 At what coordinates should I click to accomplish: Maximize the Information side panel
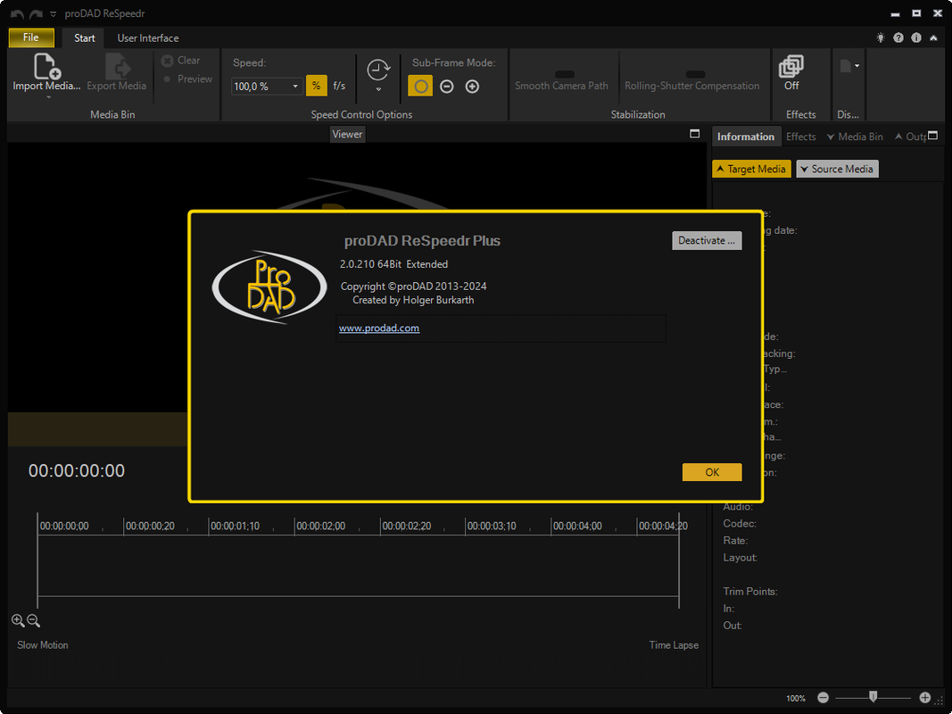pos(933,136)
